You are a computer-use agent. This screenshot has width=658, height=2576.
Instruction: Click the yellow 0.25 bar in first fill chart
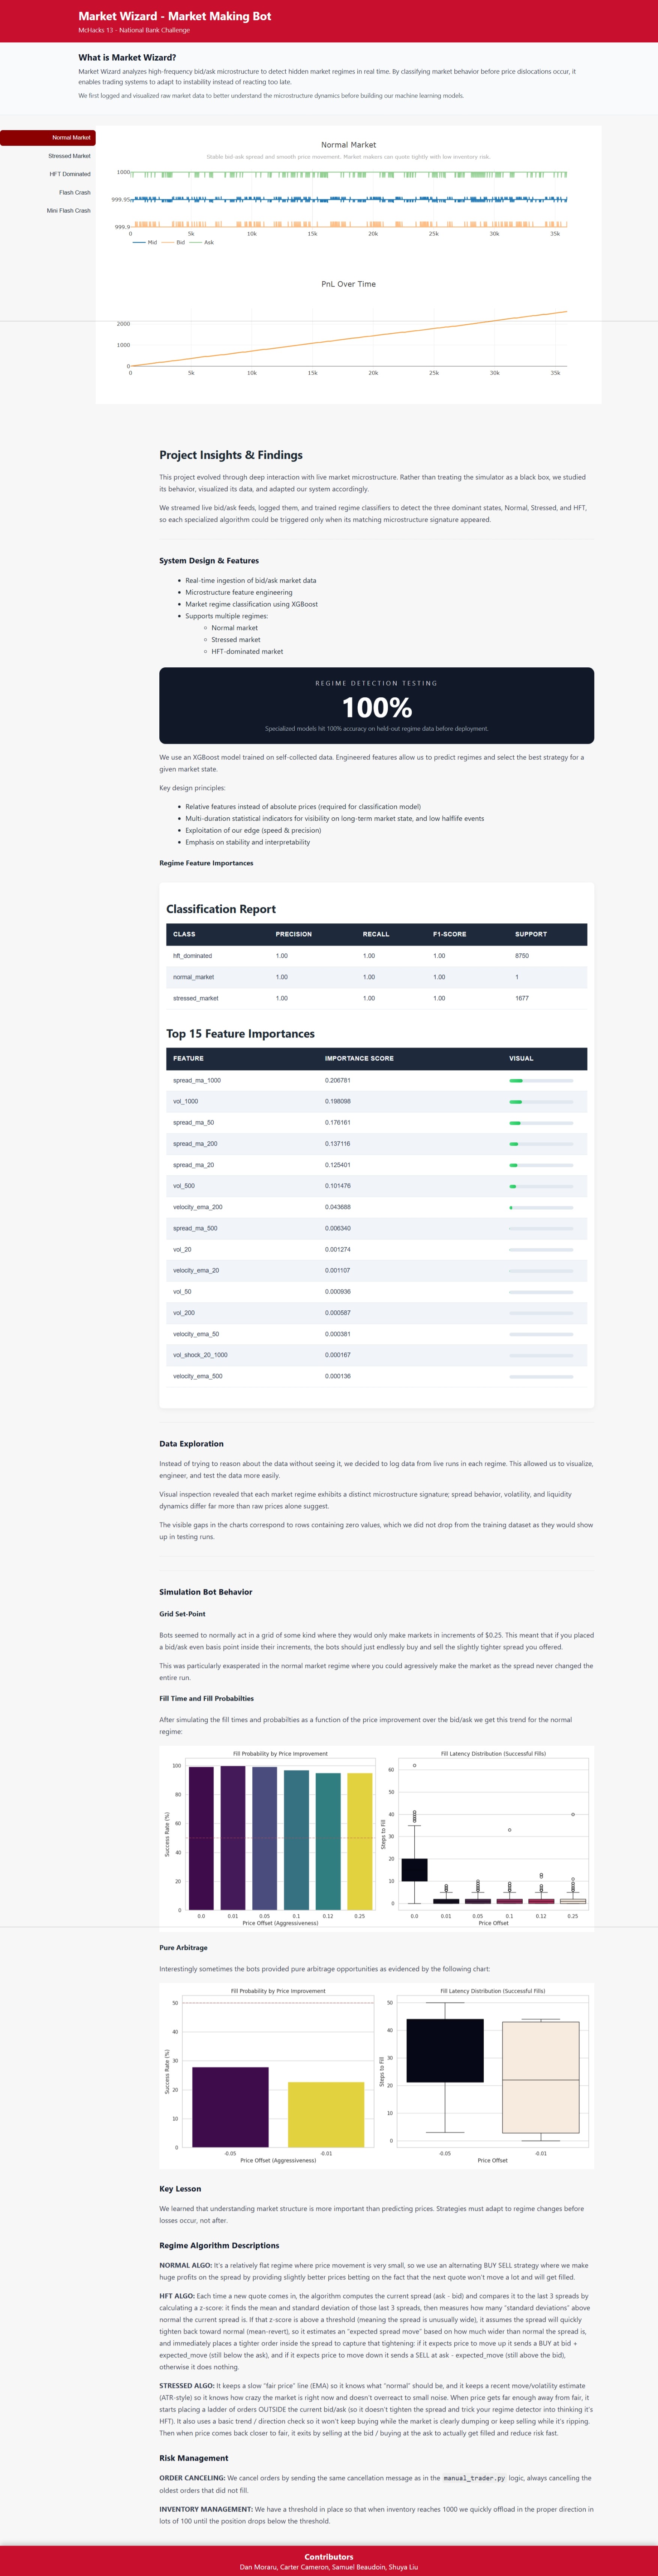pyautogui.click(x=359, y=1841)
